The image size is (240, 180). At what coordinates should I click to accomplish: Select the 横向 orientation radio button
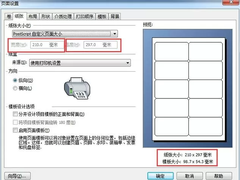[x=15, y=88]
